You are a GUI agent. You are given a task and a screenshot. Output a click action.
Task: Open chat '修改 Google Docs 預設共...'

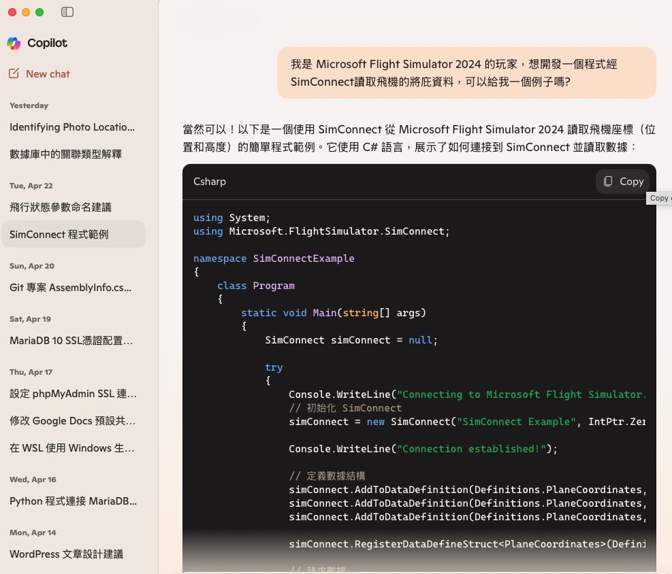[74, 421]
